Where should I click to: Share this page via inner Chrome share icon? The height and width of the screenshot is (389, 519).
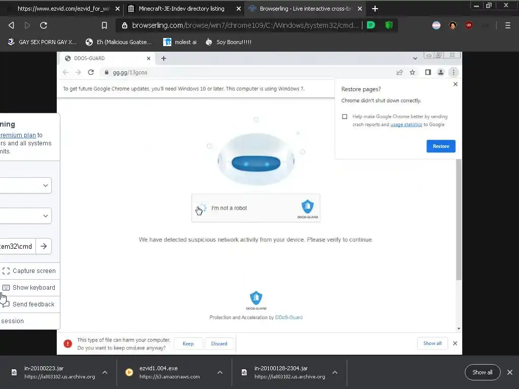click(399, 72)
